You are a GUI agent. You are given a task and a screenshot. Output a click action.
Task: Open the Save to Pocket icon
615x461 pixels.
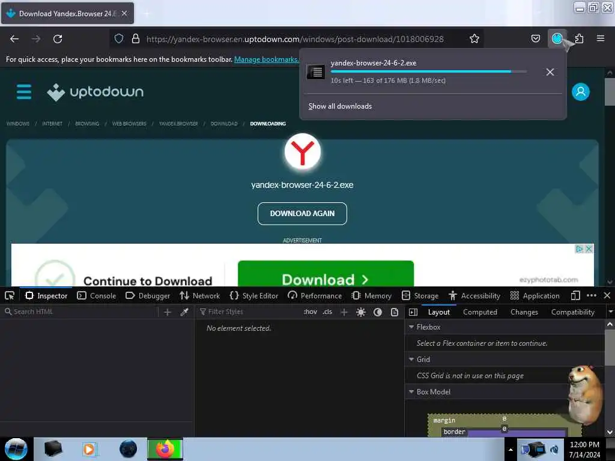point(535,39)
